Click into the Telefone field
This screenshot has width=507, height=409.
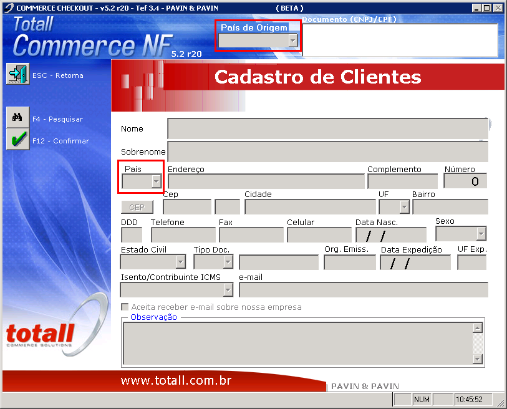click(x=183, y=234)
